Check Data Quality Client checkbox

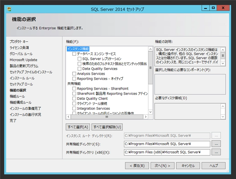click(x=74, y=99)
